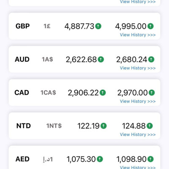Click green up arrow next to AUD 2,680.24
The height and width of the screenshot is (169, 169).
151,59
